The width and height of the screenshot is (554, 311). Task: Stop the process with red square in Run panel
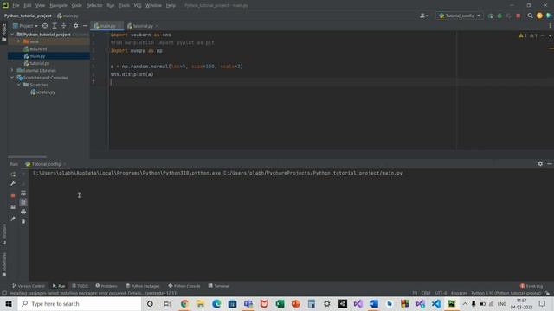(x=13, y=195)
